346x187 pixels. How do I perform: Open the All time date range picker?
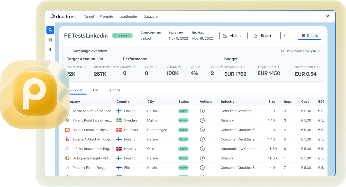coord(233,36)
